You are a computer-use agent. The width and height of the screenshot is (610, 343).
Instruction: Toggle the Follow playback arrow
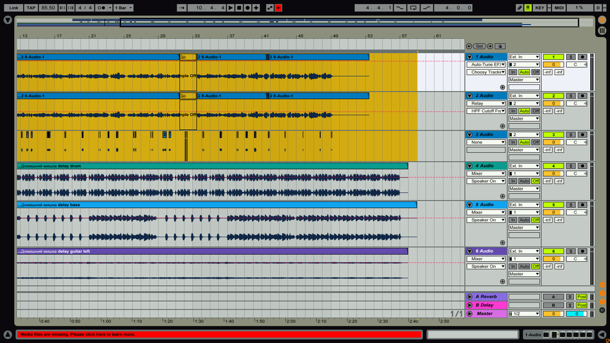pos(182,8)
